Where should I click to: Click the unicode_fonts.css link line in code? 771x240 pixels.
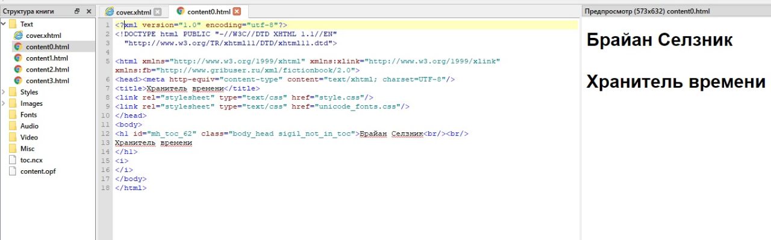pos(263,106)
